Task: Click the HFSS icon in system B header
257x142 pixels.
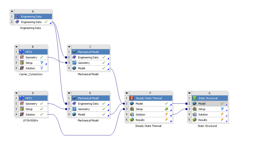Action: click(22, 52)
